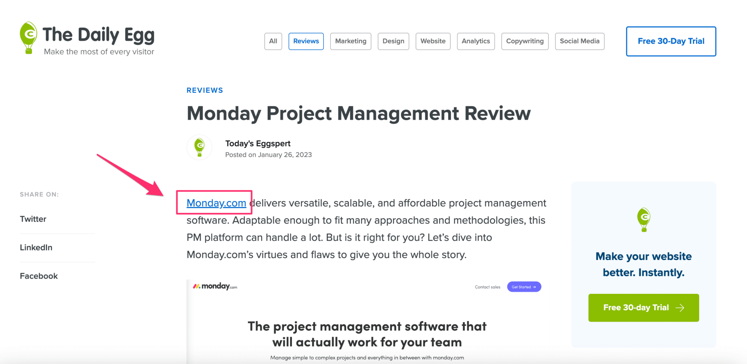The height and width of the screenshot is (364, 747).
Task: Click the monday.com logo in the screenshot
Action: [215, 287]
